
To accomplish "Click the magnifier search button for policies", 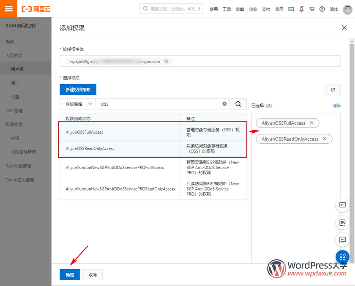I will click(238, 104).
